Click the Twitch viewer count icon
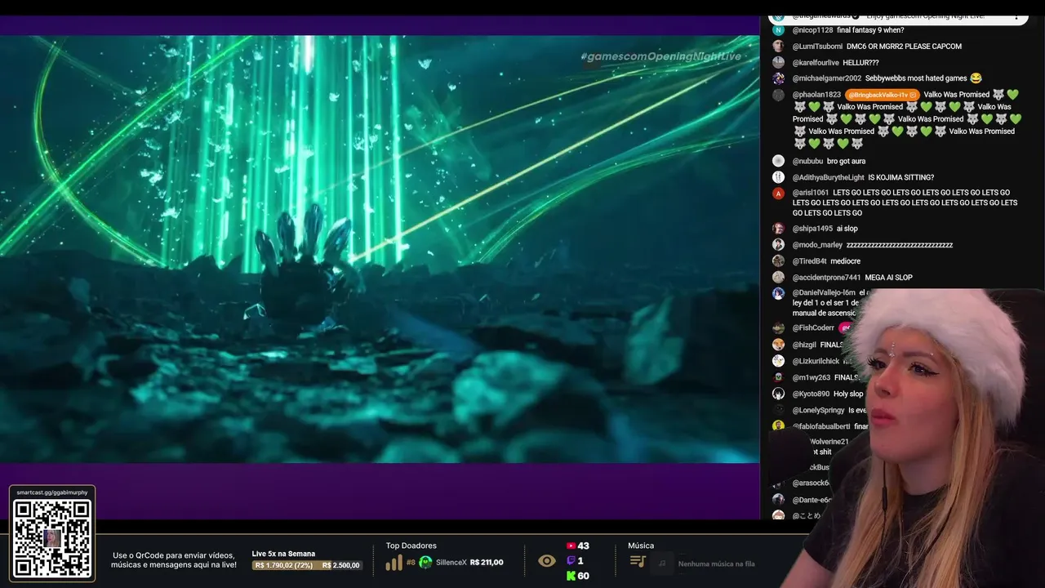The width and height of the screenshot is (1045, 588). point(571,561)
